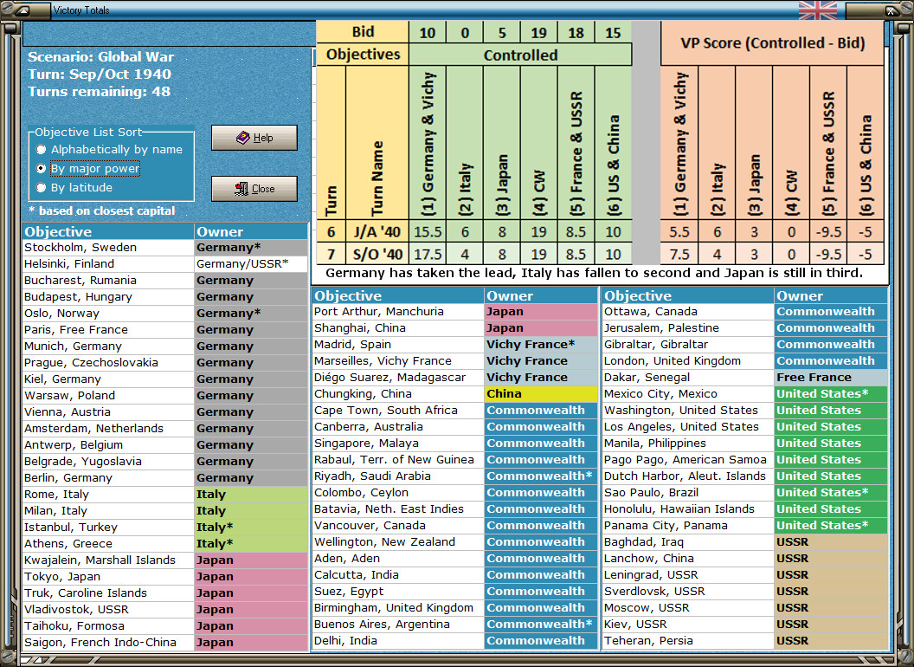This screenshot has height=667, width=914.
Task: Click 'Delhi, India' objective row
Action: tap(455, 641)
